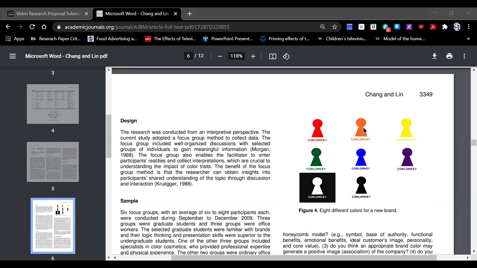Select the page 5 thumbnail
This screenshot has width=477, height=268.
(x=53, y=162)
